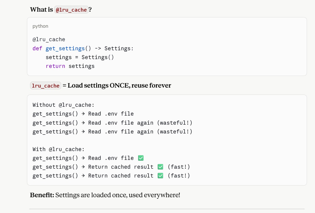
Task: Click the 'With @lru_cache:' line
Action: [59, 149]
